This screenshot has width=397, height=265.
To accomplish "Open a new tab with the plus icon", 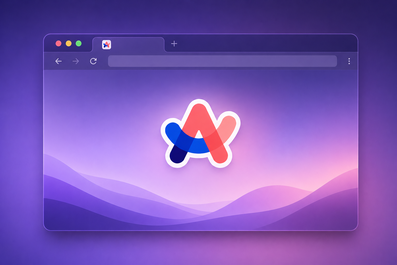I will (x=174, y=44).
